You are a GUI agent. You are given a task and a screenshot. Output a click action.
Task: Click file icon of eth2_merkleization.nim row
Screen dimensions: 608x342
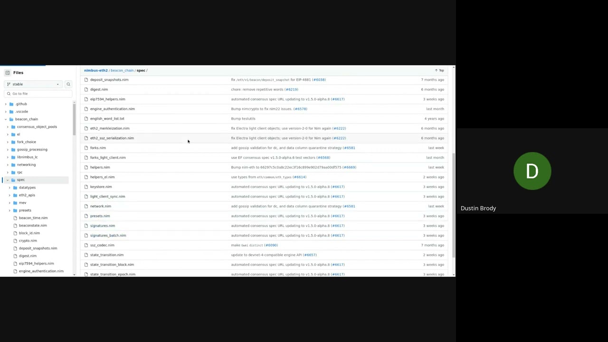(x=86, y=128)
